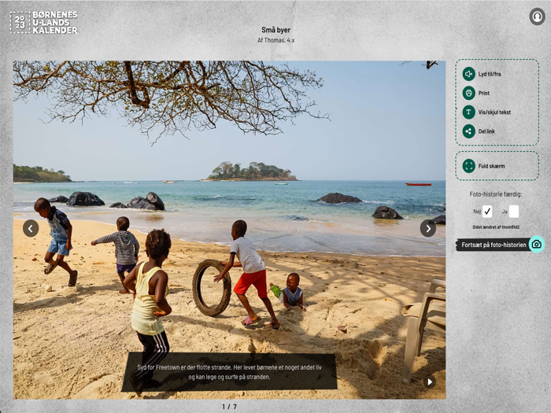Toggle sound with the Lyd til/fra icon
The height and width of the screenshot is (413, 551).
[x=468, y=74]
